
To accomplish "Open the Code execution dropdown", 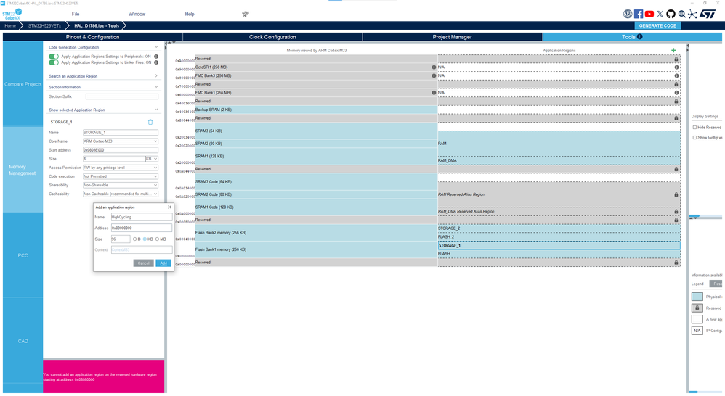I will (x=120, y=176).
